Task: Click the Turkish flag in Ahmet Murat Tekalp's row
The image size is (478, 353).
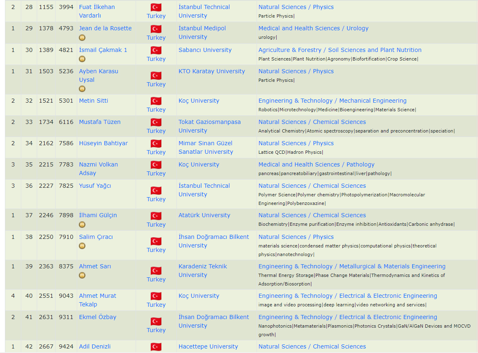Action: click(x=156, y=296)
